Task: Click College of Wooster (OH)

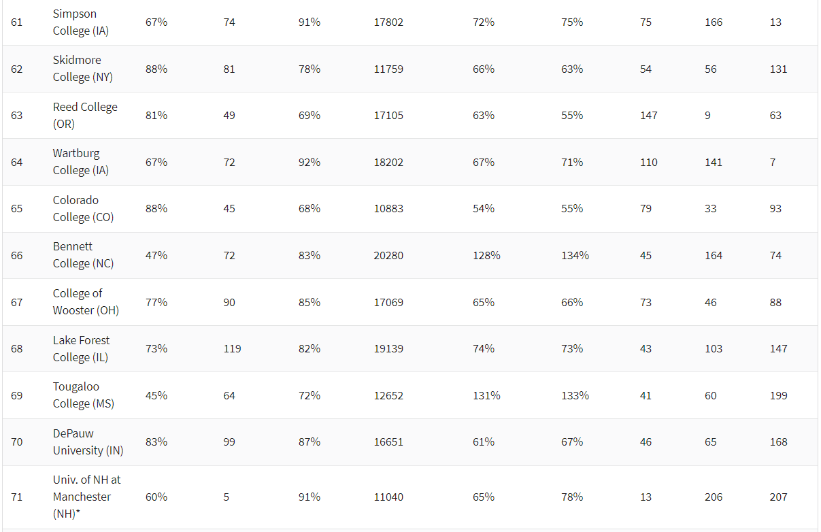Action: click(86, 302)
